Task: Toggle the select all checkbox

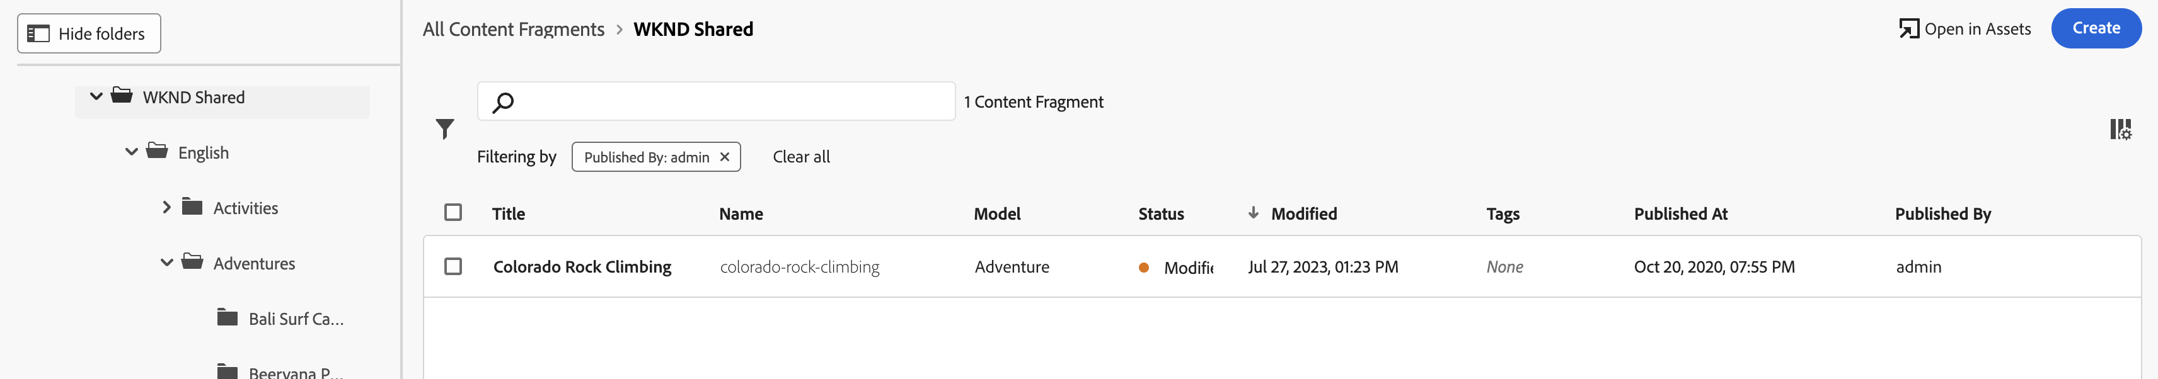Action: click(453, 213)
